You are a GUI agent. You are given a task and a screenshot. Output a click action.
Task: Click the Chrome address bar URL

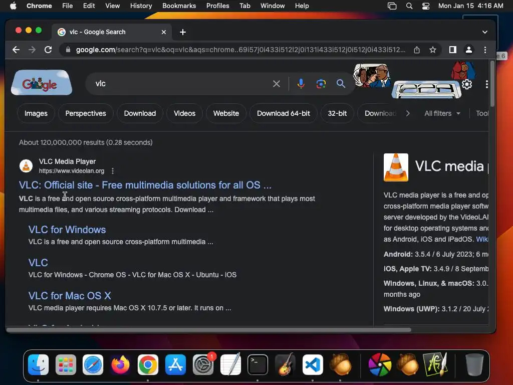(240, 50)
